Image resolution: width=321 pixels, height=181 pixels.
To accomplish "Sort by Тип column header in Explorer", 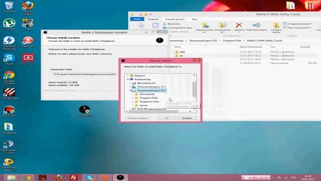I will [273, 47].
